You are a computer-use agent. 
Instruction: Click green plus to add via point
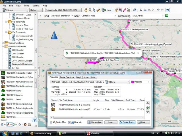coord(148,108)
